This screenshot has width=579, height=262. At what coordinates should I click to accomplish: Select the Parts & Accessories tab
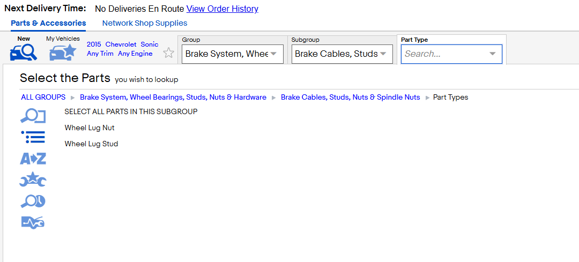[x=48, y=23]
